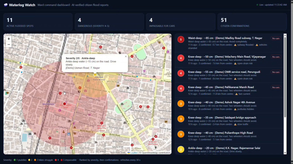Image resolution: width=293 pixels, height=164 pixels.
Task: Click the 'refreshes every 30 s' footer text
Action: [130, 160]
